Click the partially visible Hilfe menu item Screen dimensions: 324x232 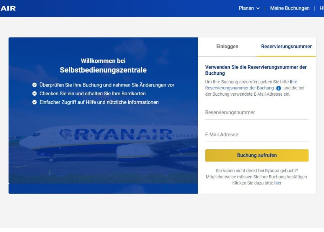322,8
